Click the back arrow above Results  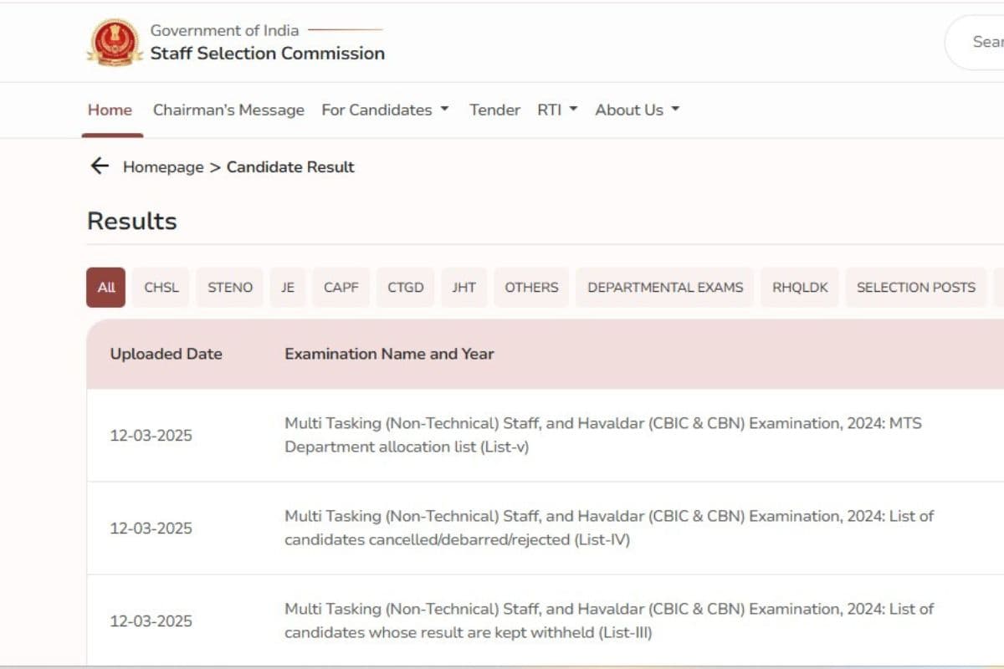point(100,166)
